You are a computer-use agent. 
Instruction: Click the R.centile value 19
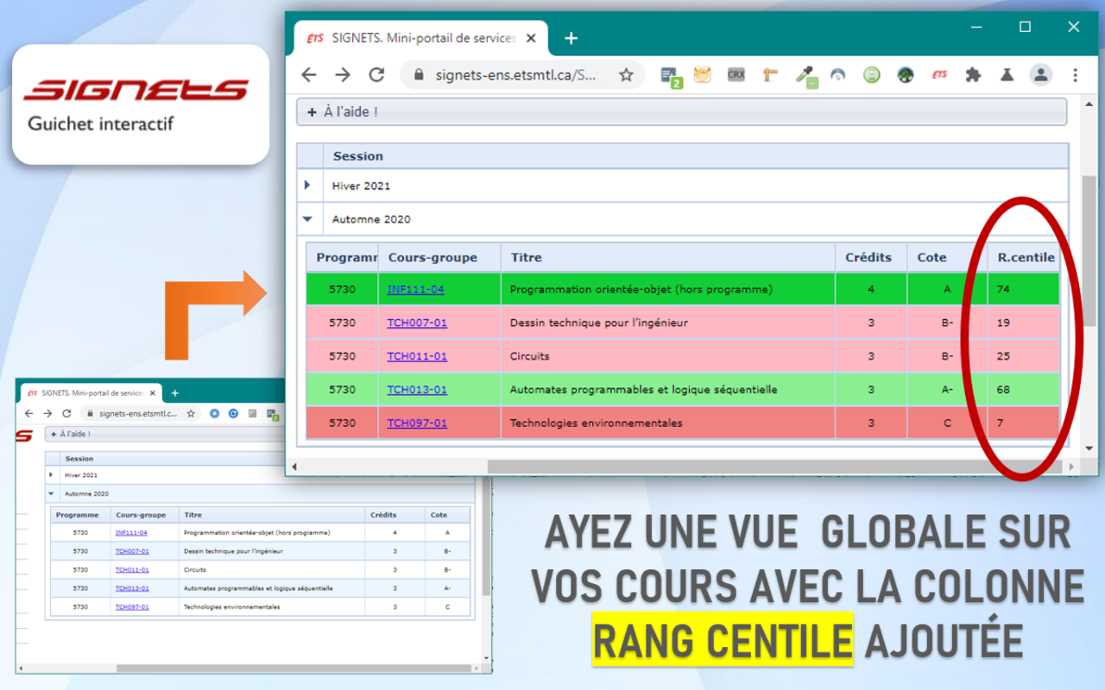tap(1003, 323)
